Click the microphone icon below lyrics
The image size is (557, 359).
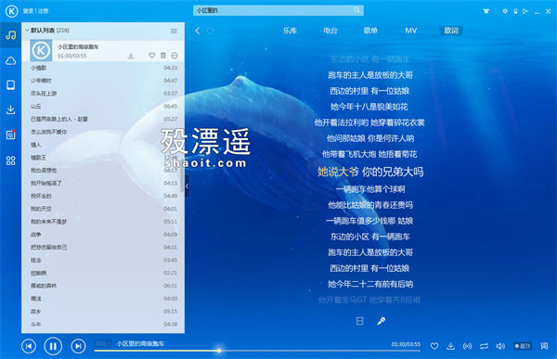[x=382, y=321]
